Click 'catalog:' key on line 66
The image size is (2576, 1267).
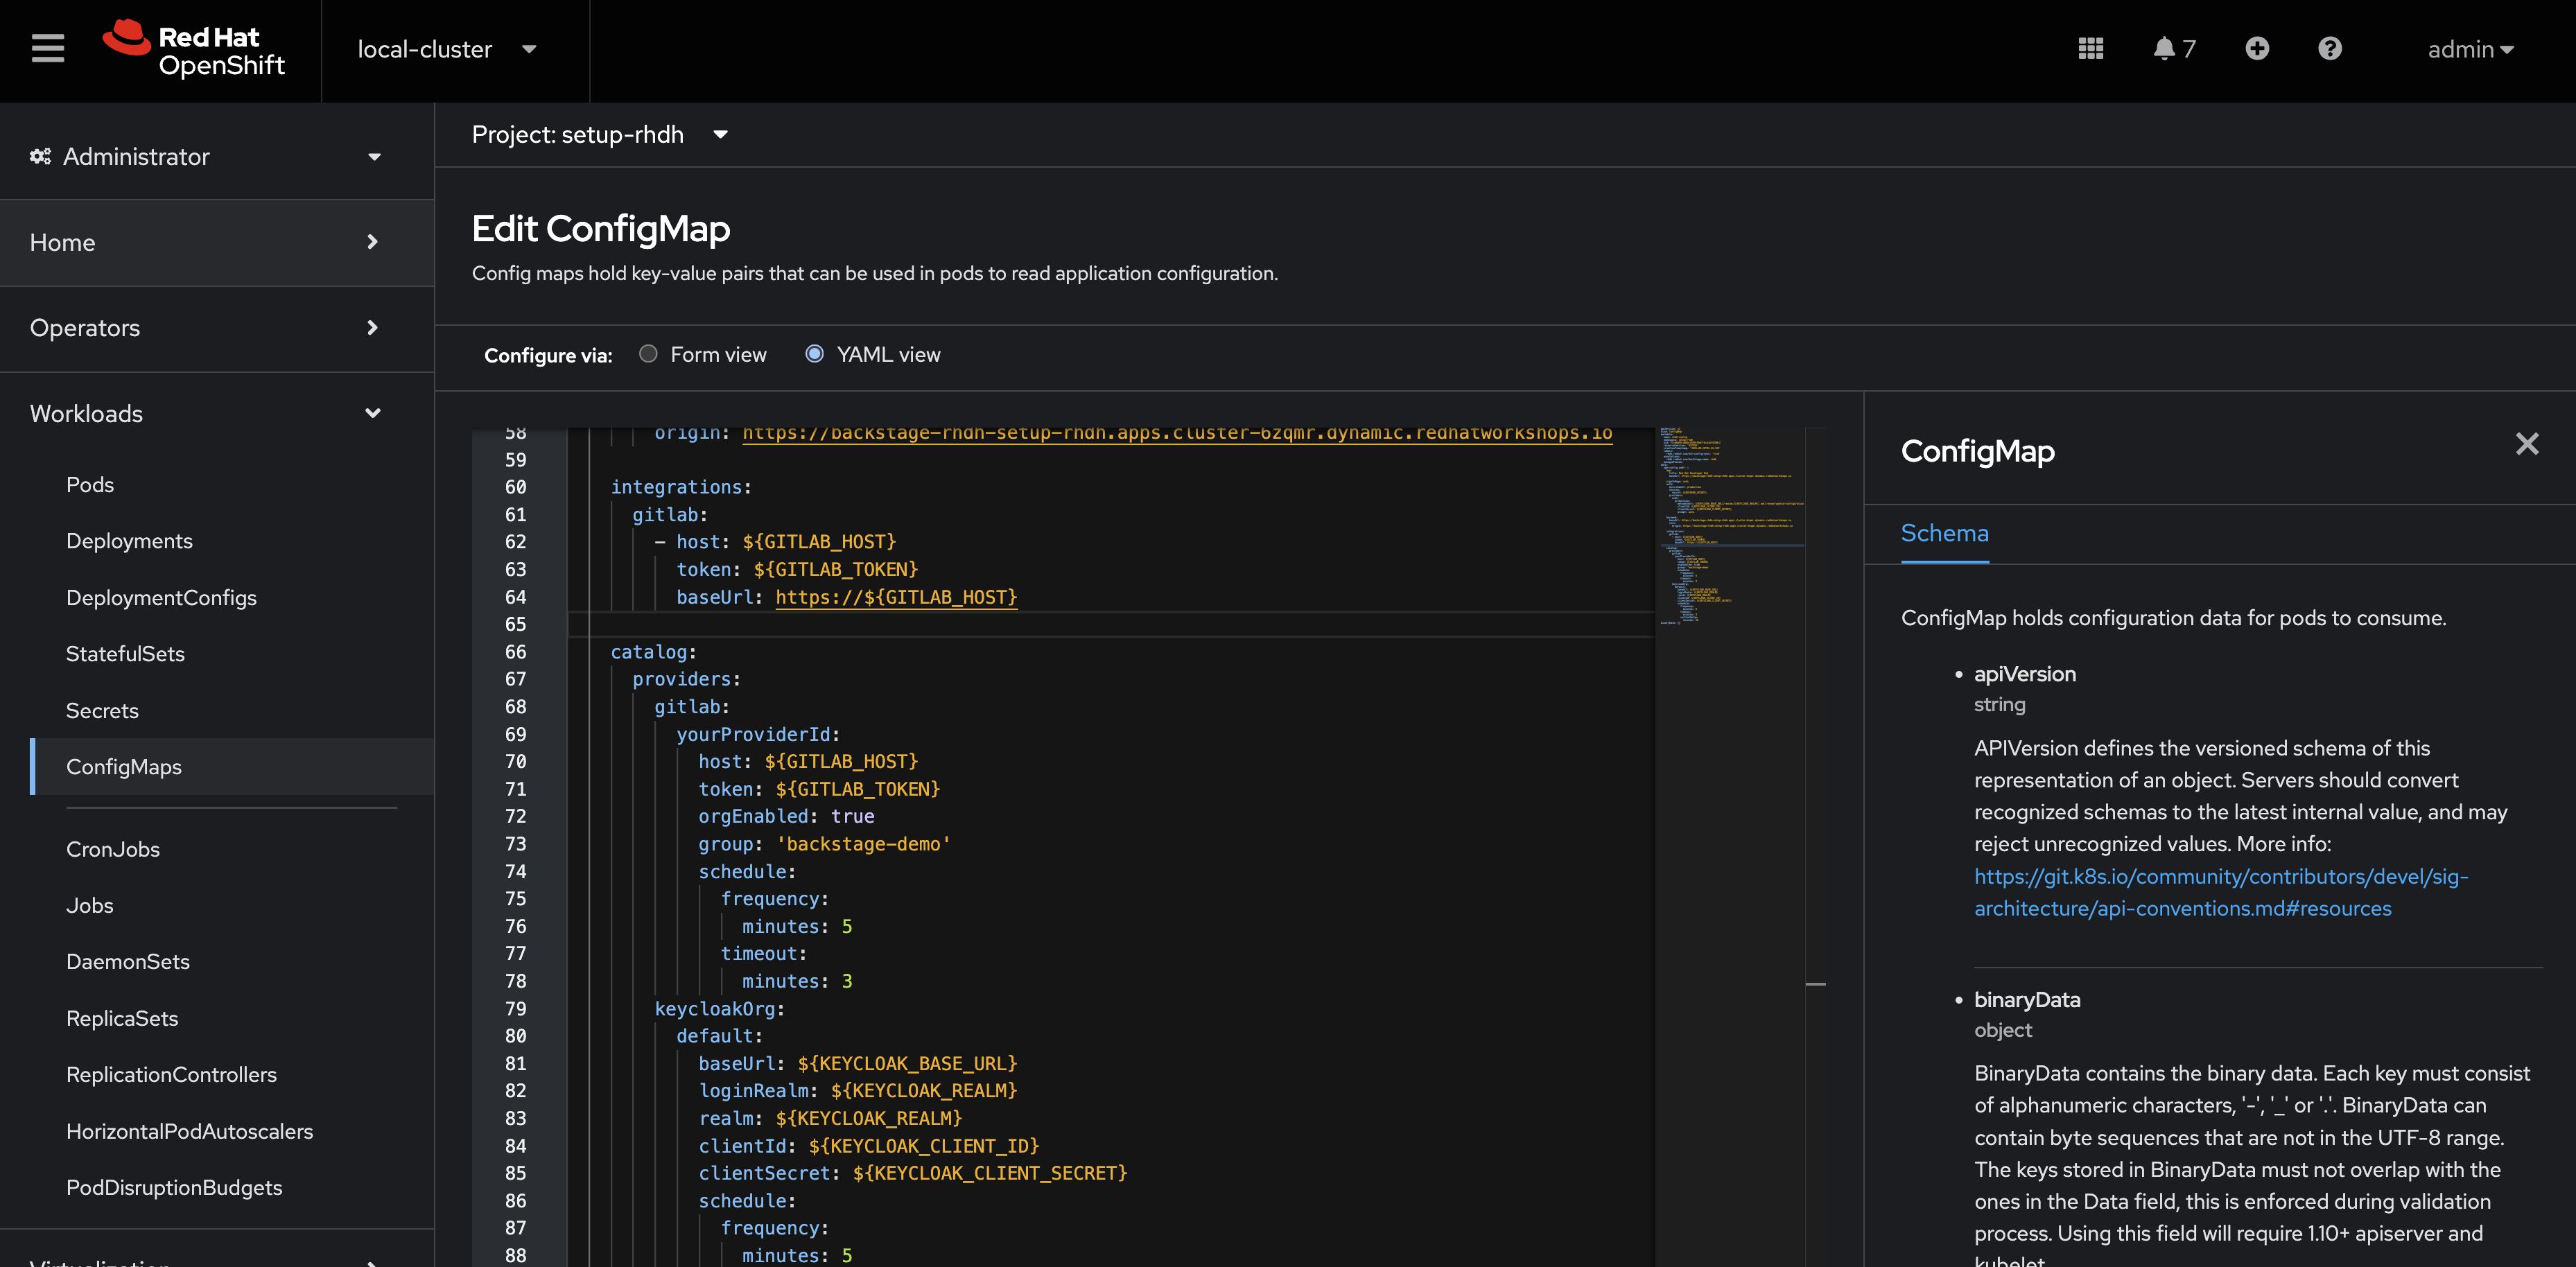point(653,652)
